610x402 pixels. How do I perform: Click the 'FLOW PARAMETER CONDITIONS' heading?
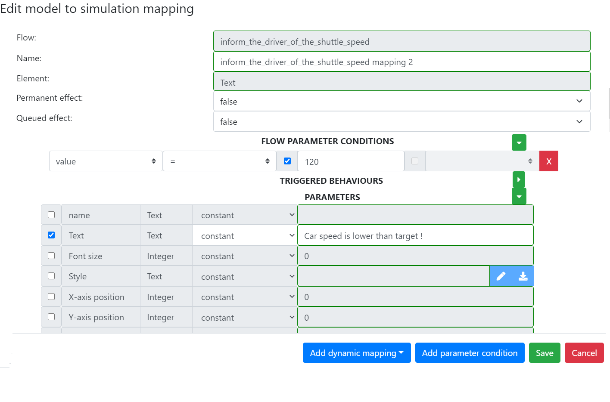tap(327, 141)
